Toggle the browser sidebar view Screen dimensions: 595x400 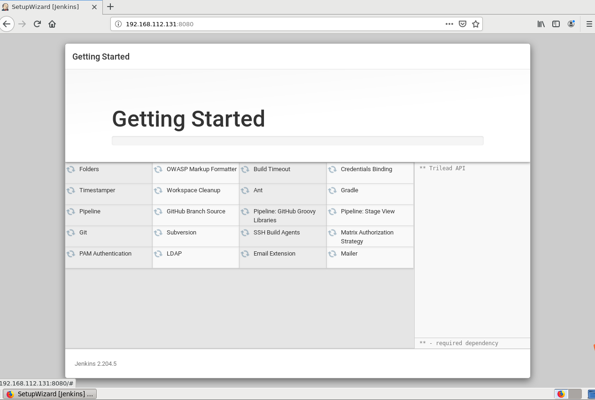[x=556, y=24]
